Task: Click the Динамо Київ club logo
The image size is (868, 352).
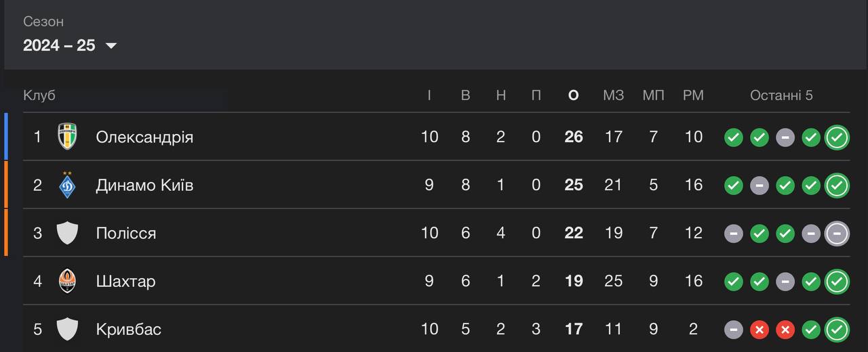Action: pos(67,185)
